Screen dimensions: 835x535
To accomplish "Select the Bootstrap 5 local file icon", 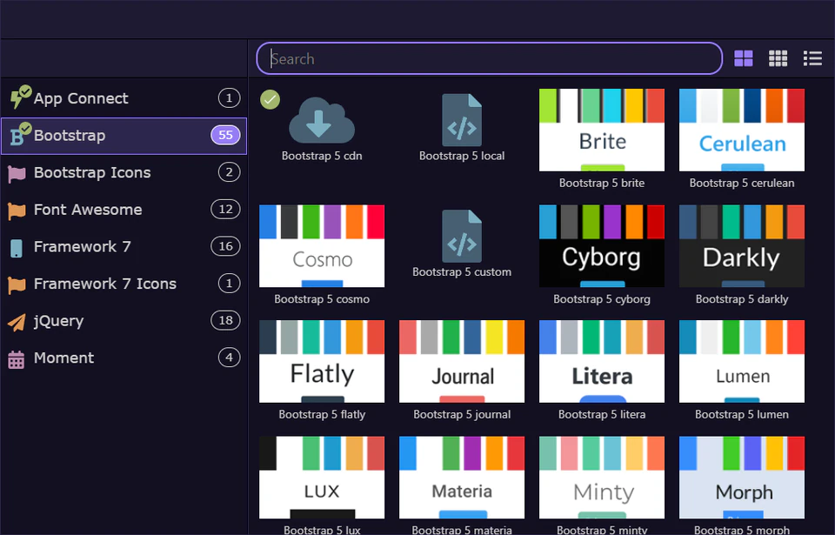I will [462, 120].
